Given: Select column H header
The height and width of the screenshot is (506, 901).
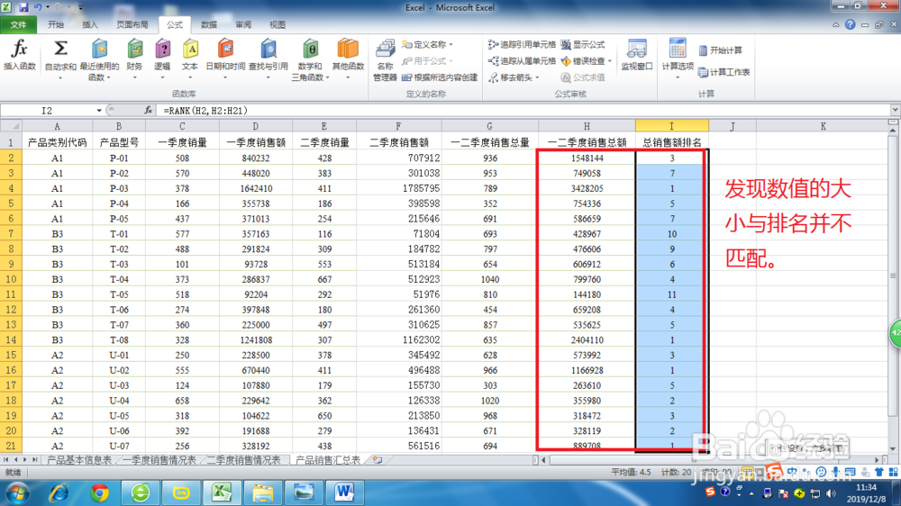Looking at the screenshot, I should click(x=587, y=126).
